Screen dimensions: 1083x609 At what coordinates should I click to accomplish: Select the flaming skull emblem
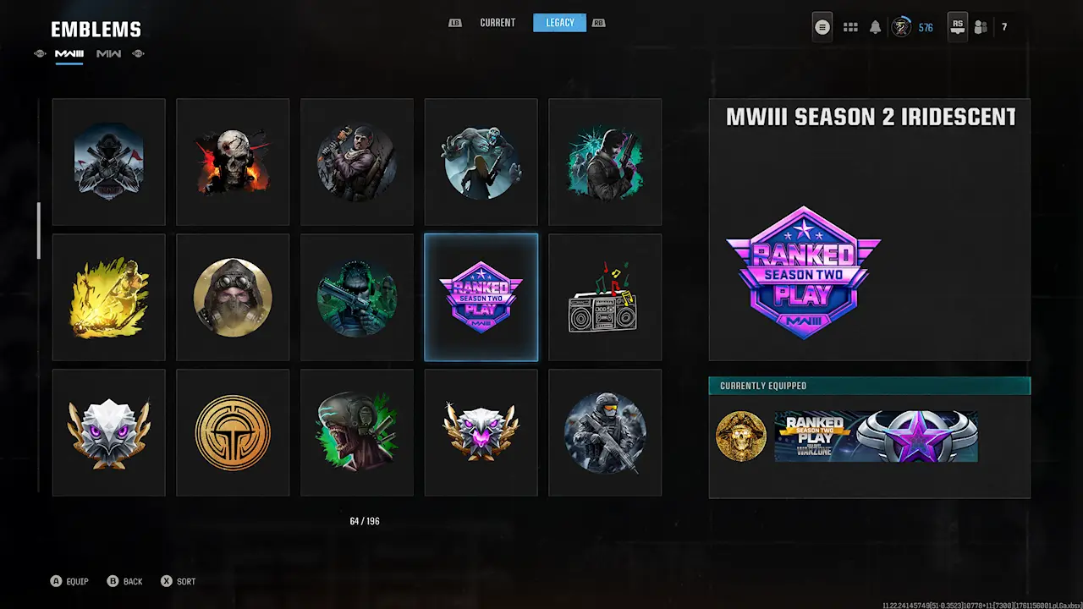tap(233, 162)
